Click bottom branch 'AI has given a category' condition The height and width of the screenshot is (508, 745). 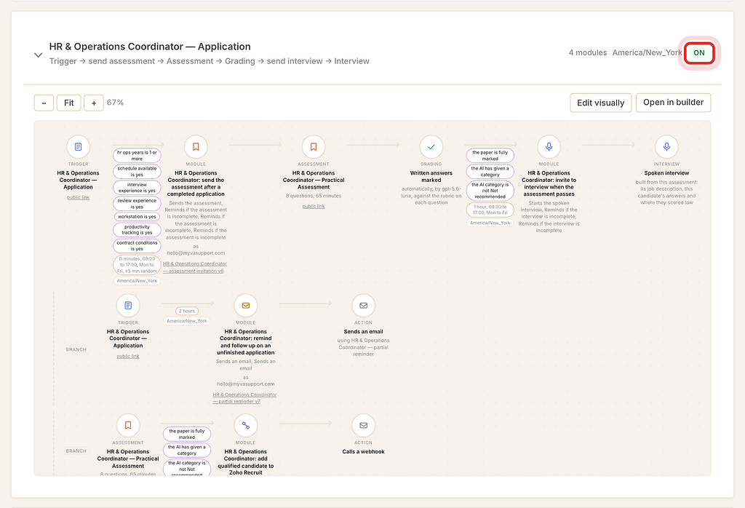187,450
